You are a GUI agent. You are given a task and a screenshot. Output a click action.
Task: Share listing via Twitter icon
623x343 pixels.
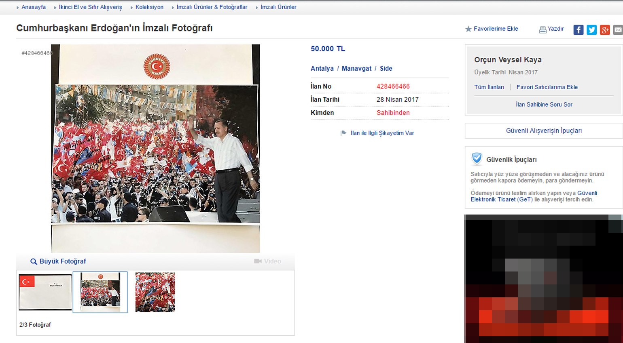pos(591,29)
